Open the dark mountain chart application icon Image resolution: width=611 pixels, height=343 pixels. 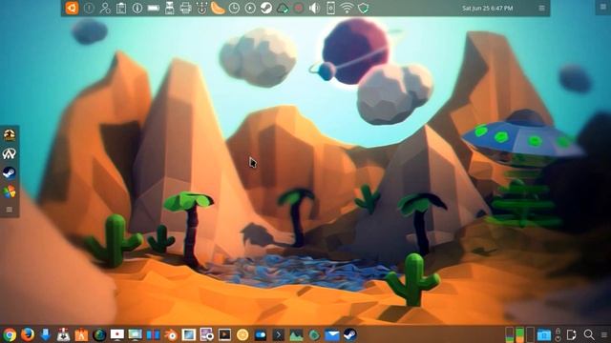(x=296, y=334)
